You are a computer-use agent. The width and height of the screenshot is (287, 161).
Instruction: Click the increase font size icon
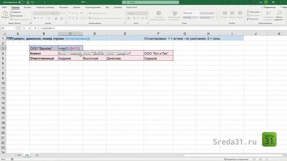pyautogui.click(x=61, y=13)
